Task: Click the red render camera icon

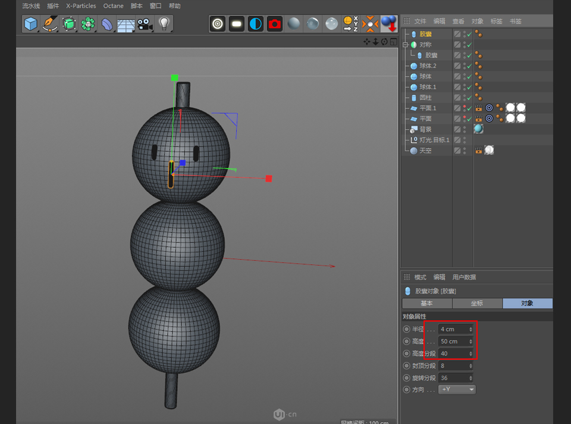Action: click(274, 24)
